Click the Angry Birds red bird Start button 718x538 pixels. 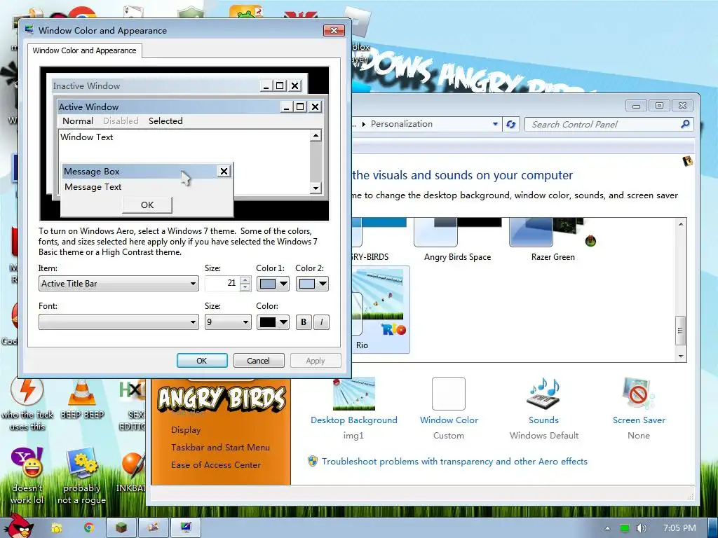[18, 525]
